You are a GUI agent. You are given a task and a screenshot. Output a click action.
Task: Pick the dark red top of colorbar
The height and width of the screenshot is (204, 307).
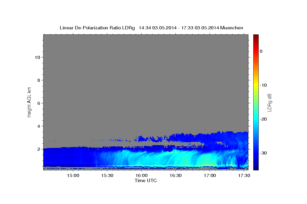point(256,36)
